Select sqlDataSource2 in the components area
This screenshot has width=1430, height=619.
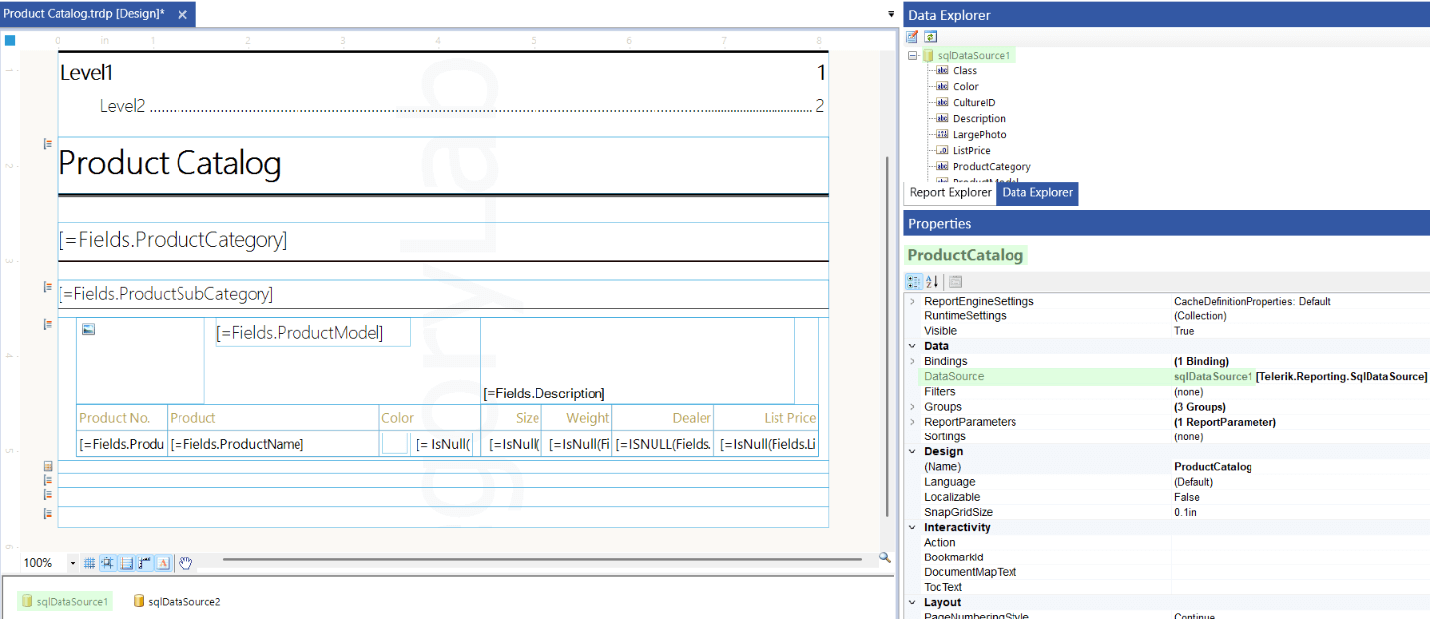point(177,602)
